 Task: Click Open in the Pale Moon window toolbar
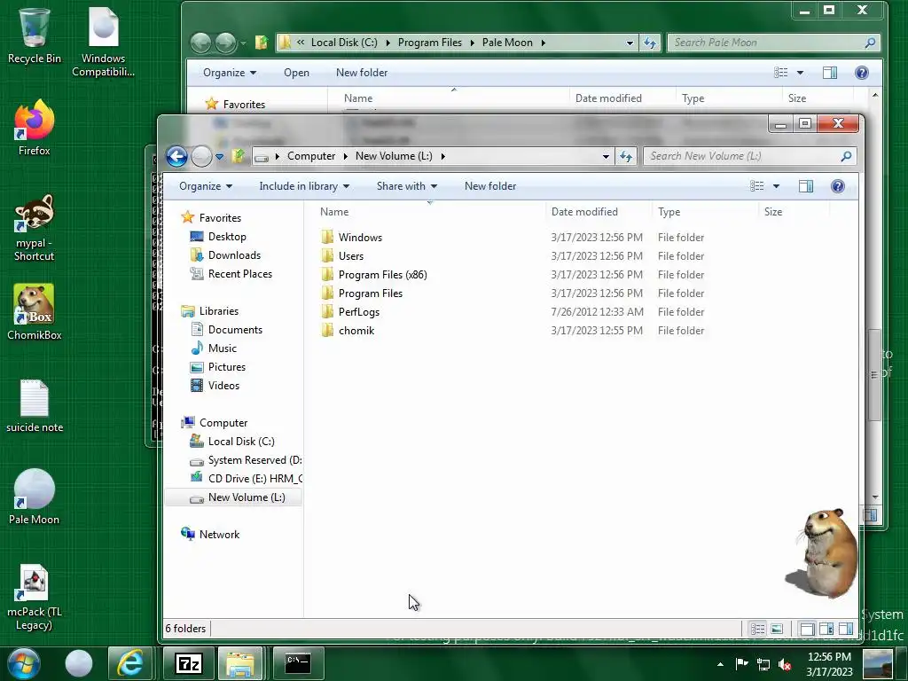point(296,73)
